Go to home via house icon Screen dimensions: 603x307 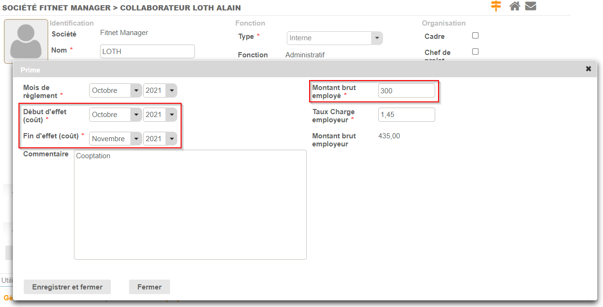(x=514, y=6)
